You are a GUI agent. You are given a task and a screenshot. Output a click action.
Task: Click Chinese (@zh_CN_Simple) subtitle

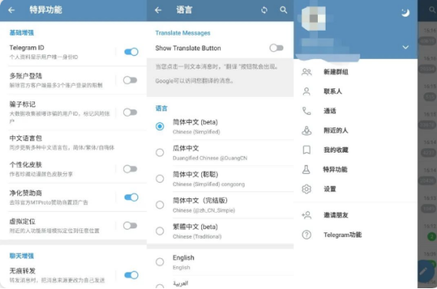[204, 210]
